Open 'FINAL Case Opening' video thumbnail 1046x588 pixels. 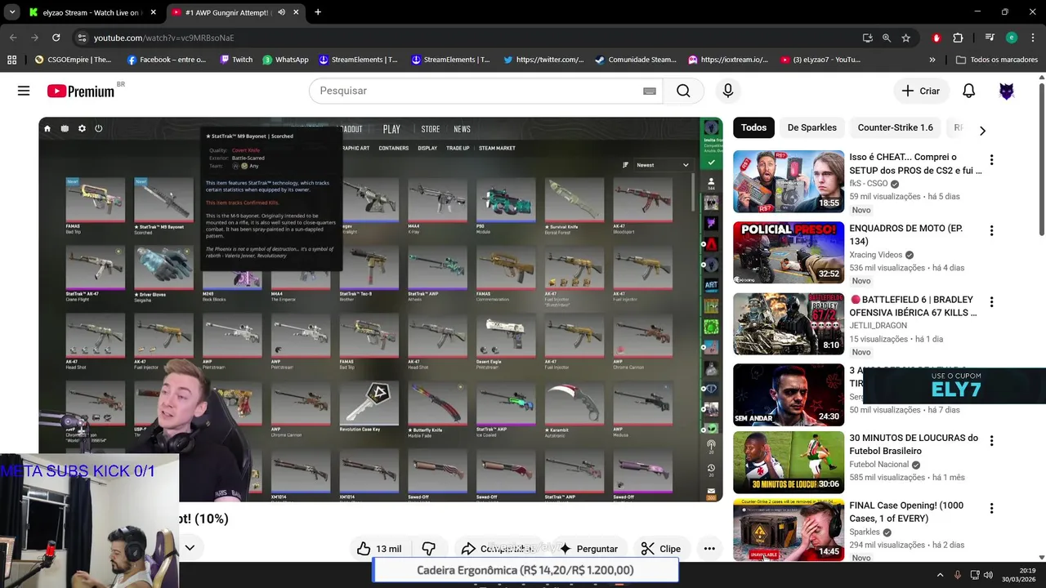[789, 530]
